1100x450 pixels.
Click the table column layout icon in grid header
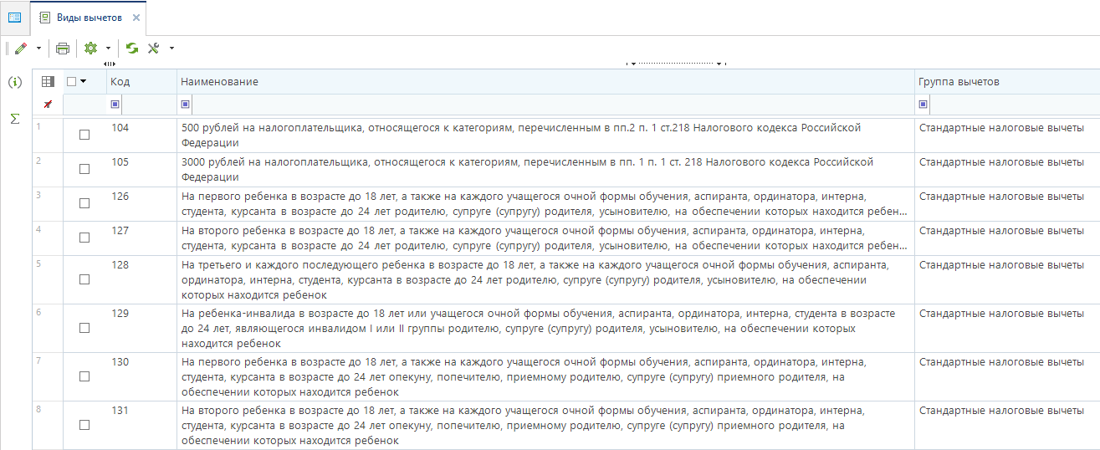point(48,82)
